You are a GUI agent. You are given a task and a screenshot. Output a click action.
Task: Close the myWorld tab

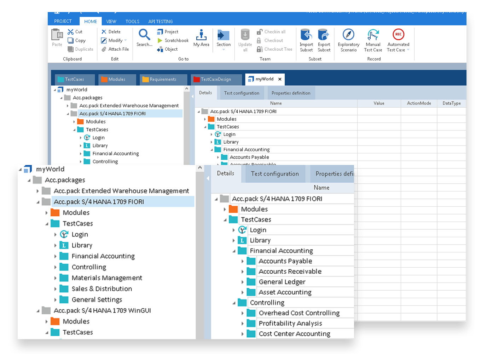tap(280, 79)
